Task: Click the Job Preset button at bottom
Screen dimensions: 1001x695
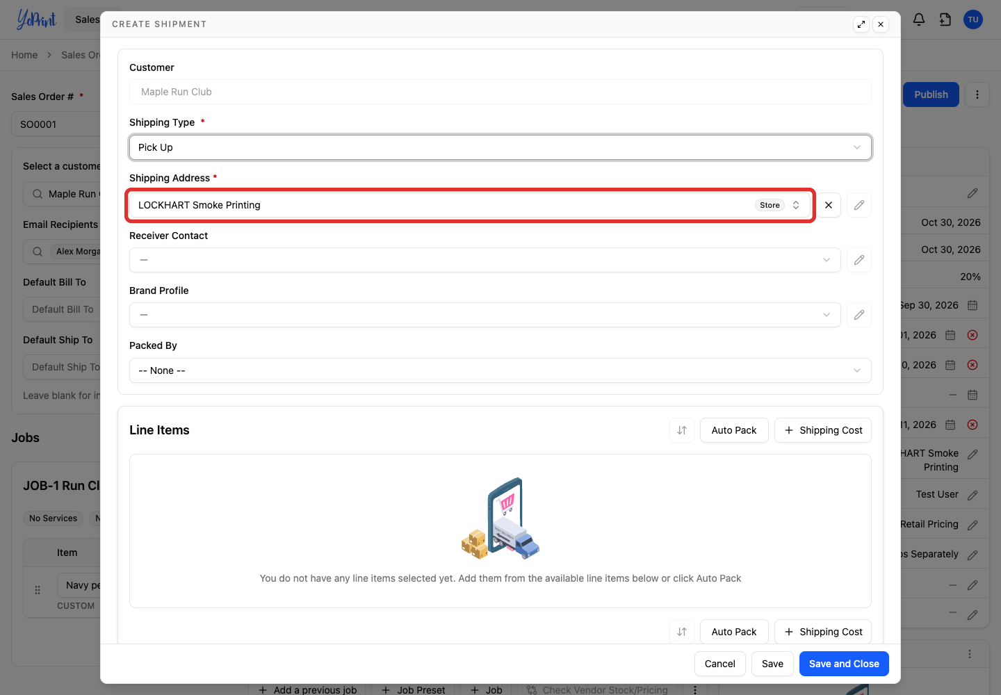Action: [413, 689]
